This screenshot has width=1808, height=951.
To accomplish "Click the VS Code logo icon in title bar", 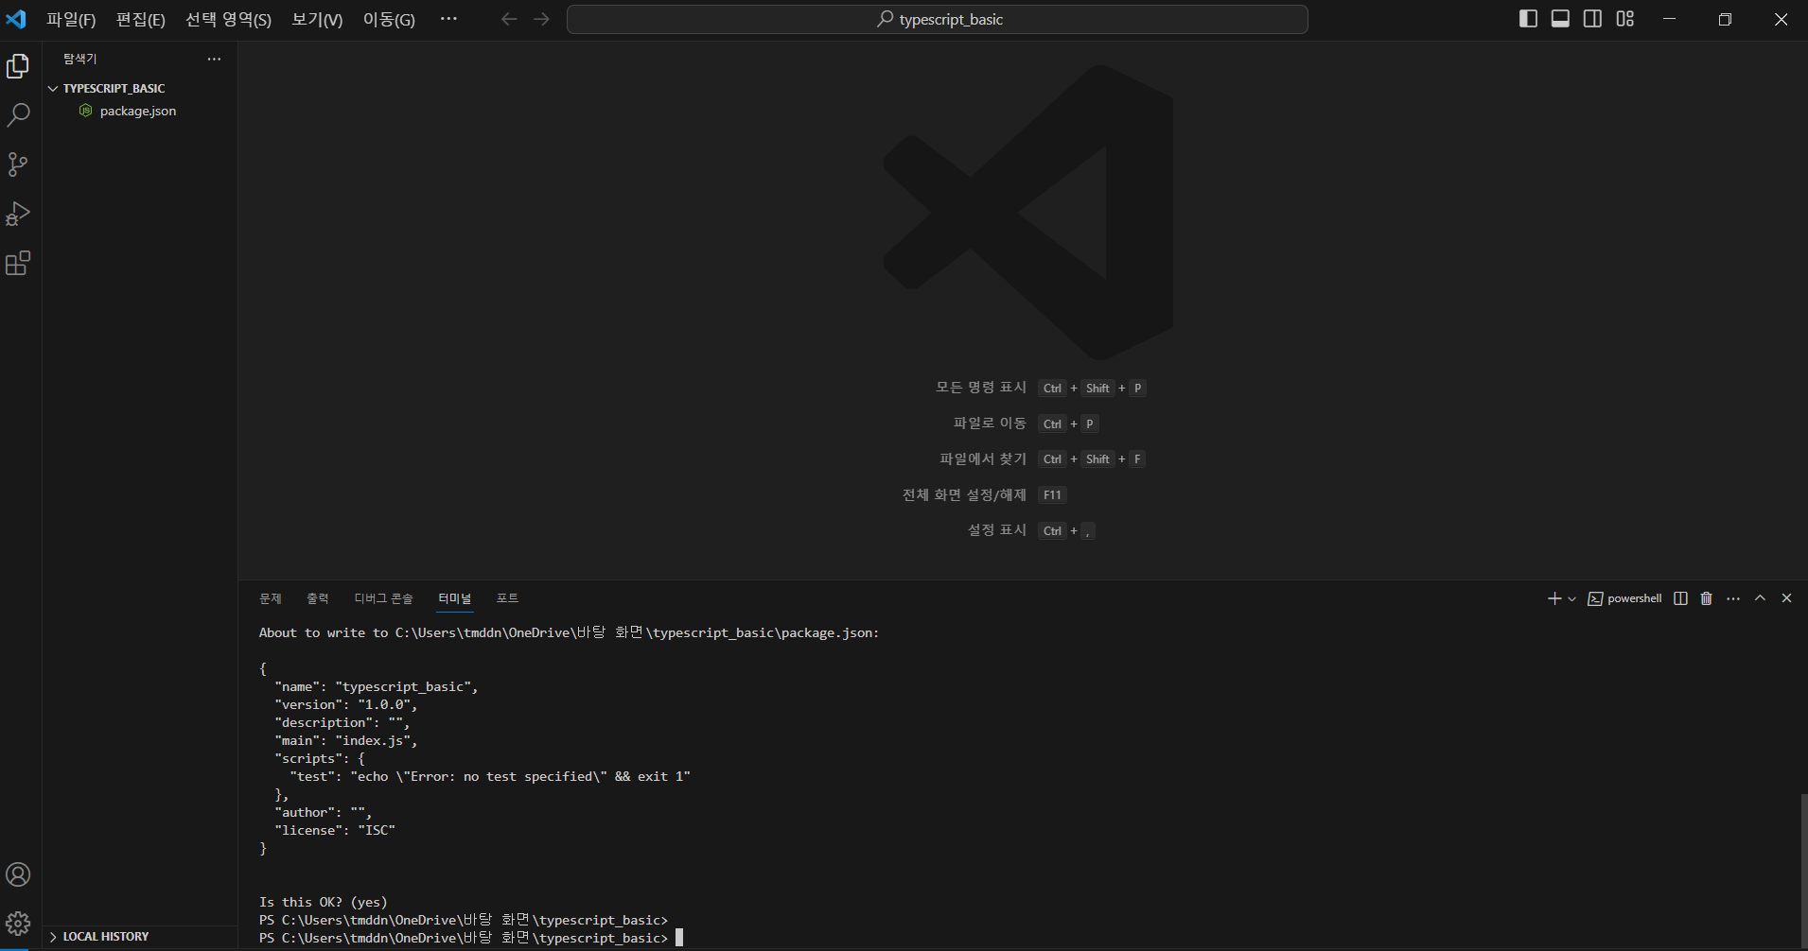I will 16,19.
